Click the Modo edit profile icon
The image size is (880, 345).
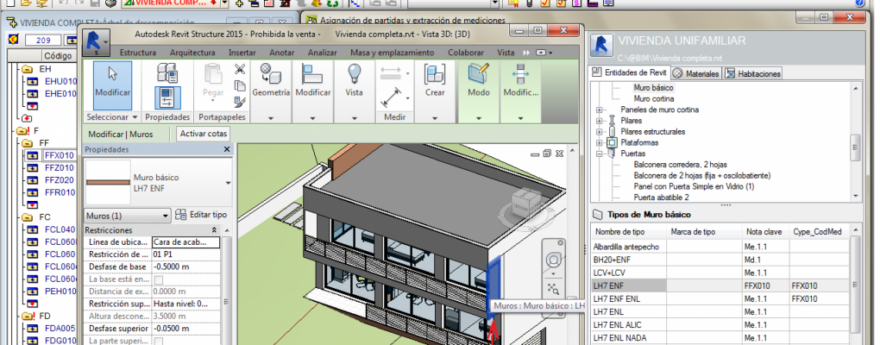pos(479,73)
